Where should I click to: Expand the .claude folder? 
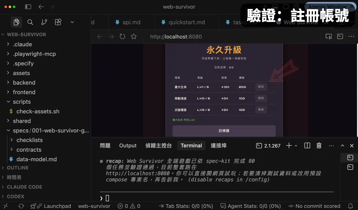click(x=45, y=44)
